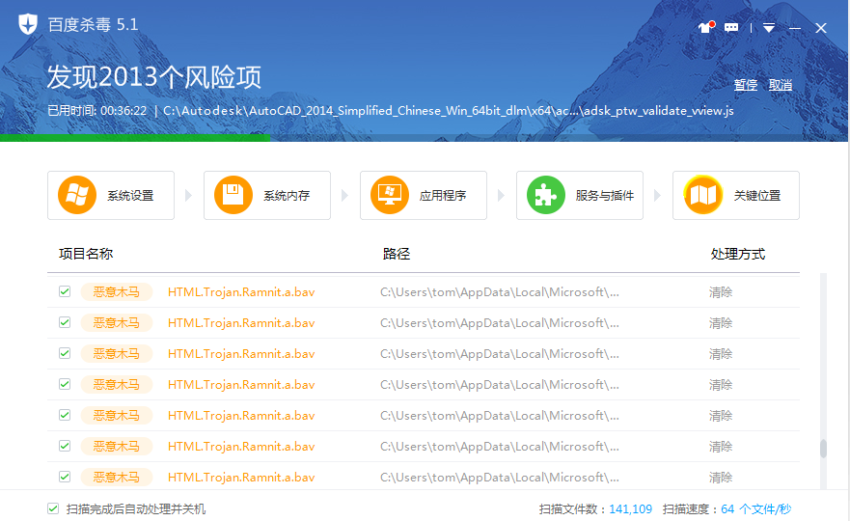The height and width of the screenshot is (521, 850).
Task: Uncheck the fifth Trojan.Ramnit row checkbox
Action: [65, 415]
